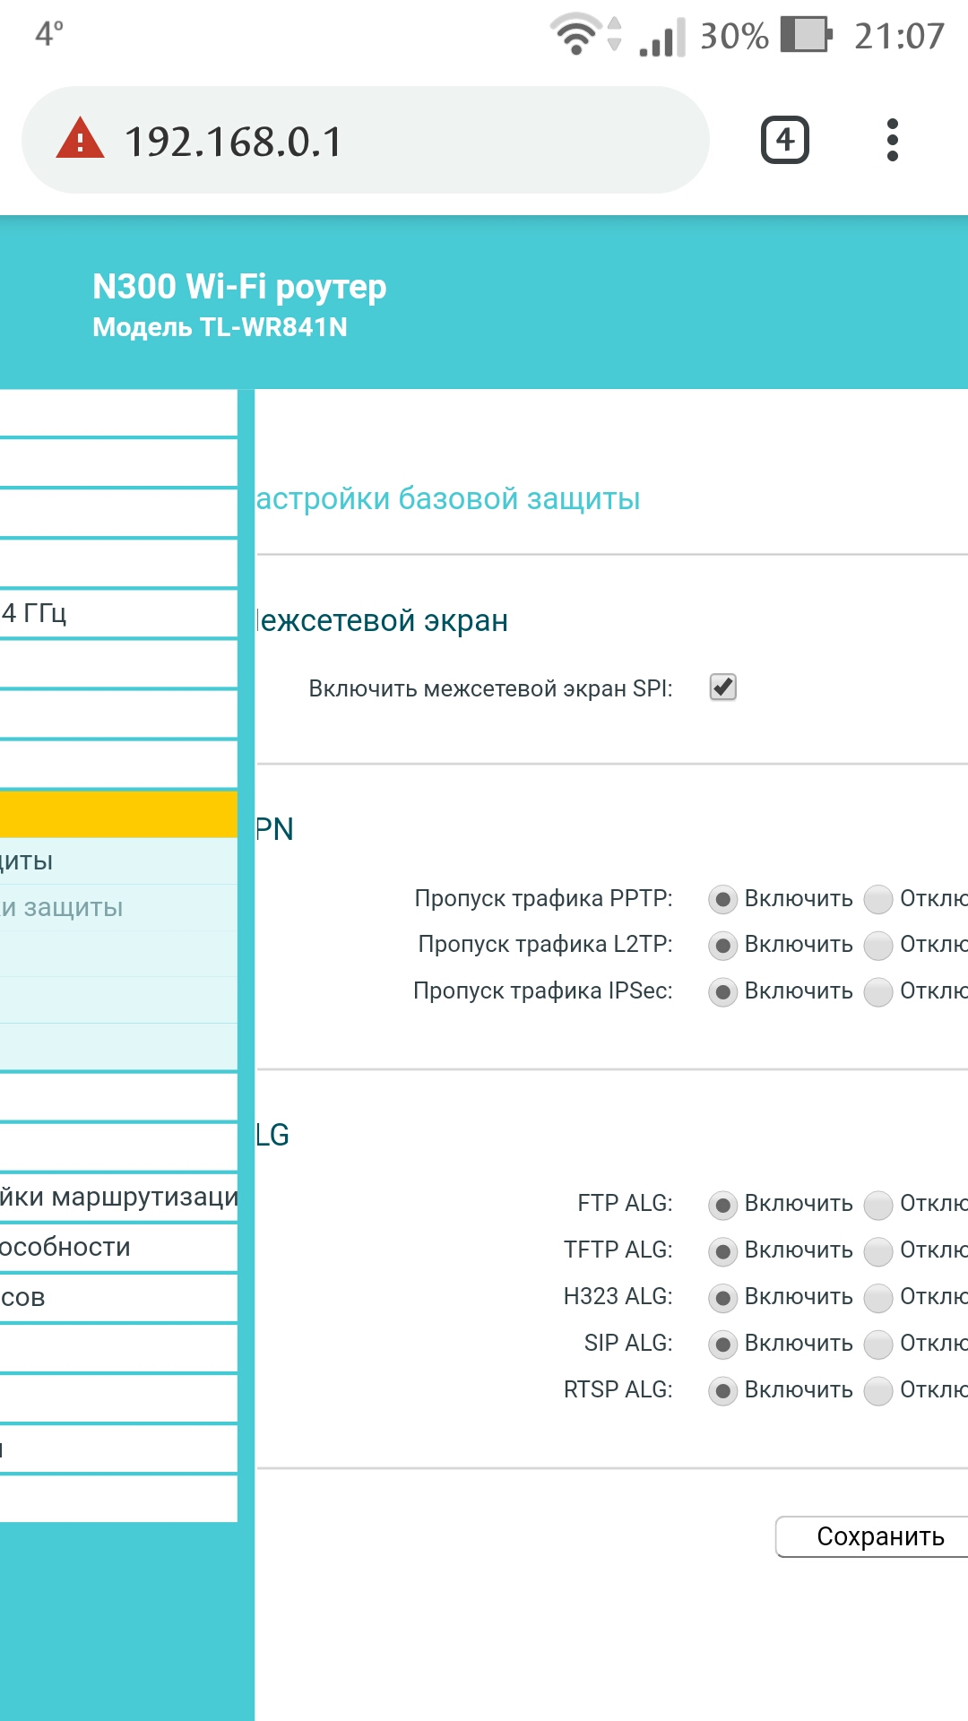
Task: Open the 4 ГГц wireless menu item
Action: click(x=118, y=613)
